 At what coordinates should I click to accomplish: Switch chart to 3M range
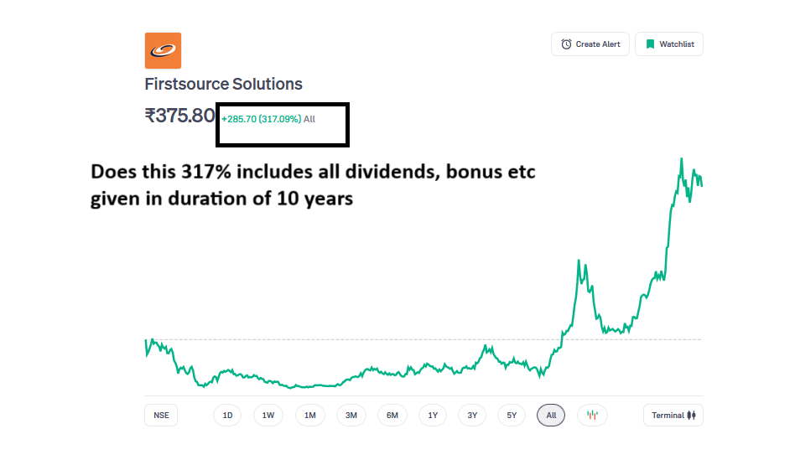pyautogui.click(x=351, y=415)
